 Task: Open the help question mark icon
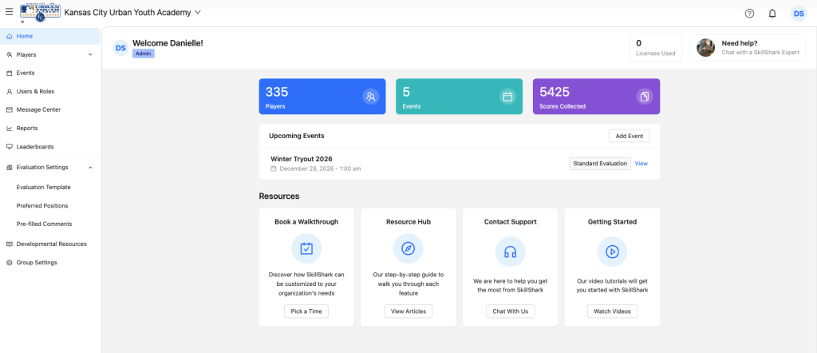coord(749,14)
